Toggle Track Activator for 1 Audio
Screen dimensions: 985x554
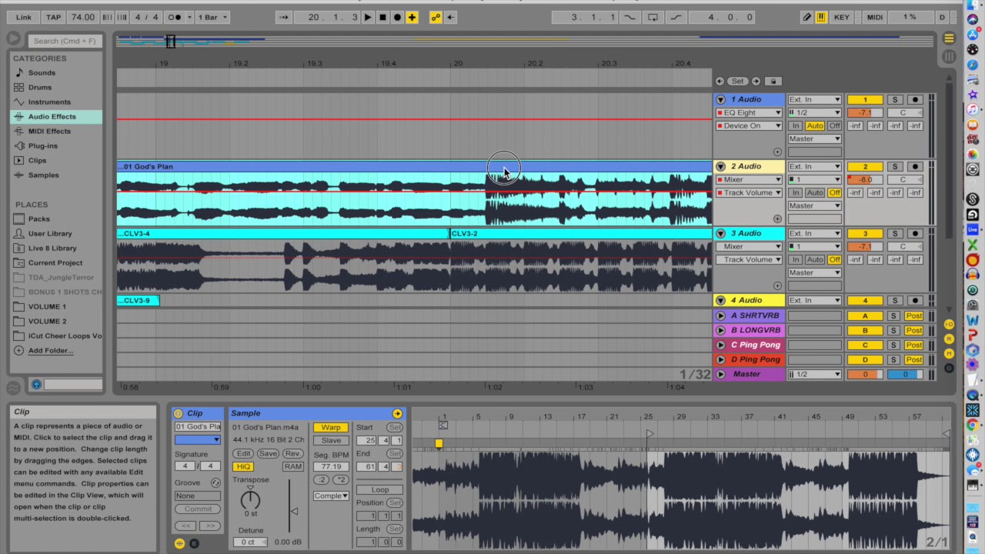(x=865, y=99)
